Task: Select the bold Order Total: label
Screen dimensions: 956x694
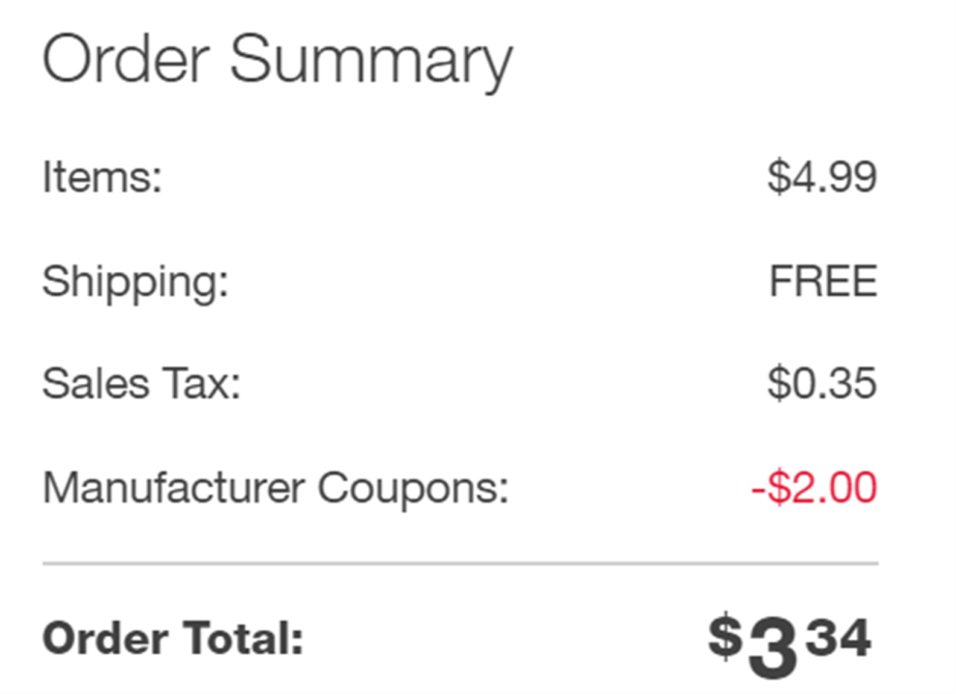Action: pyautogui.click(x=173, y=638)
